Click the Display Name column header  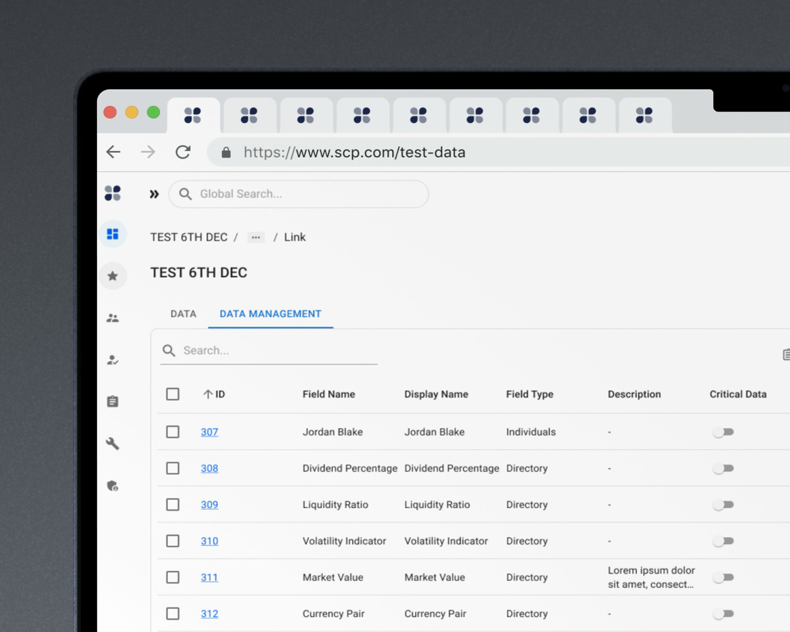(436, 394)
